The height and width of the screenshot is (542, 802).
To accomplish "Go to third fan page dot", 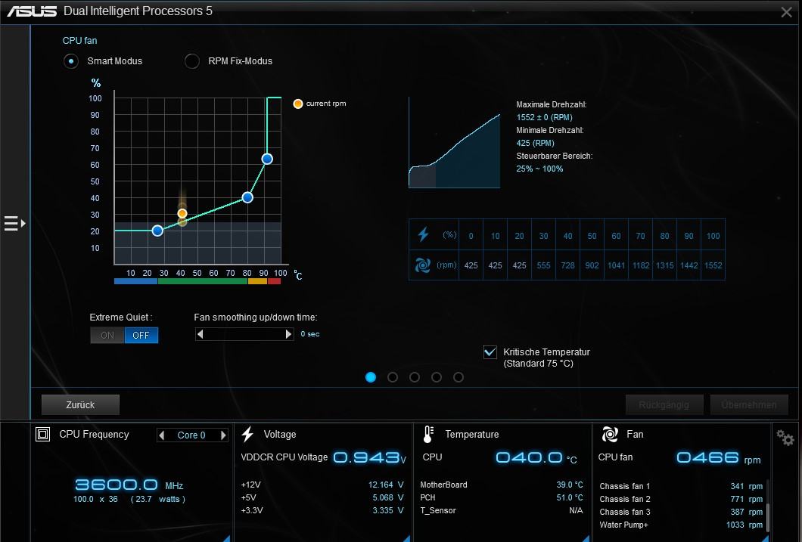I will click(x=415, y=377).
